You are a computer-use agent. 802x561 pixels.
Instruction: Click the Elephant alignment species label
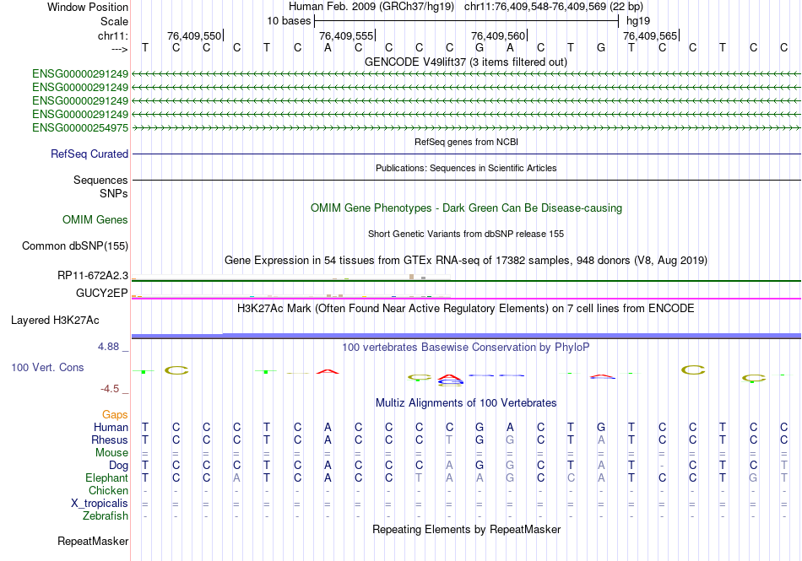106,477
